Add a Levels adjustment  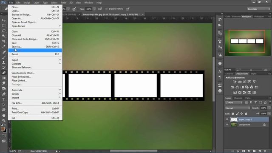click(240, 82)
